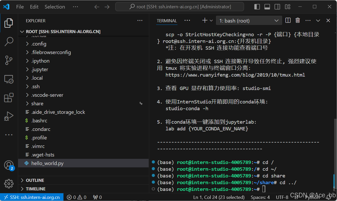337x201 pixels.
Task: Expand the OUTLINE section
Action: [x=83, y=180]
